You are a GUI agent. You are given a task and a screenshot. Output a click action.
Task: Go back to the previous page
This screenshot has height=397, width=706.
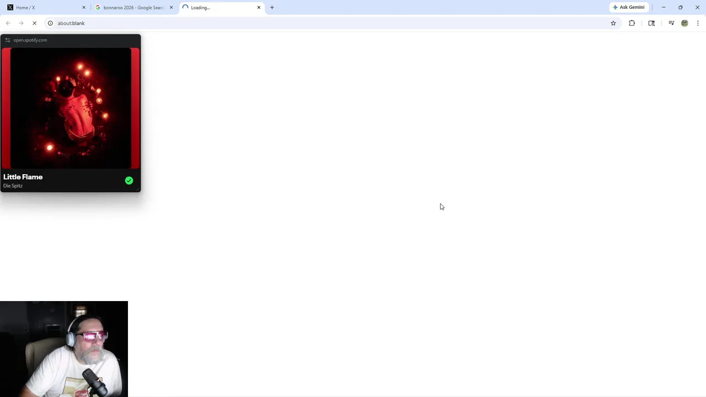(x=8, y=23)
